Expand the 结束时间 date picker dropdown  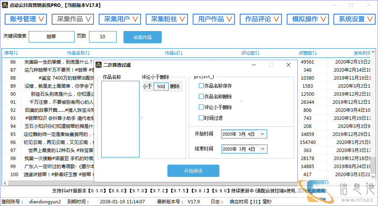[262, 149]
